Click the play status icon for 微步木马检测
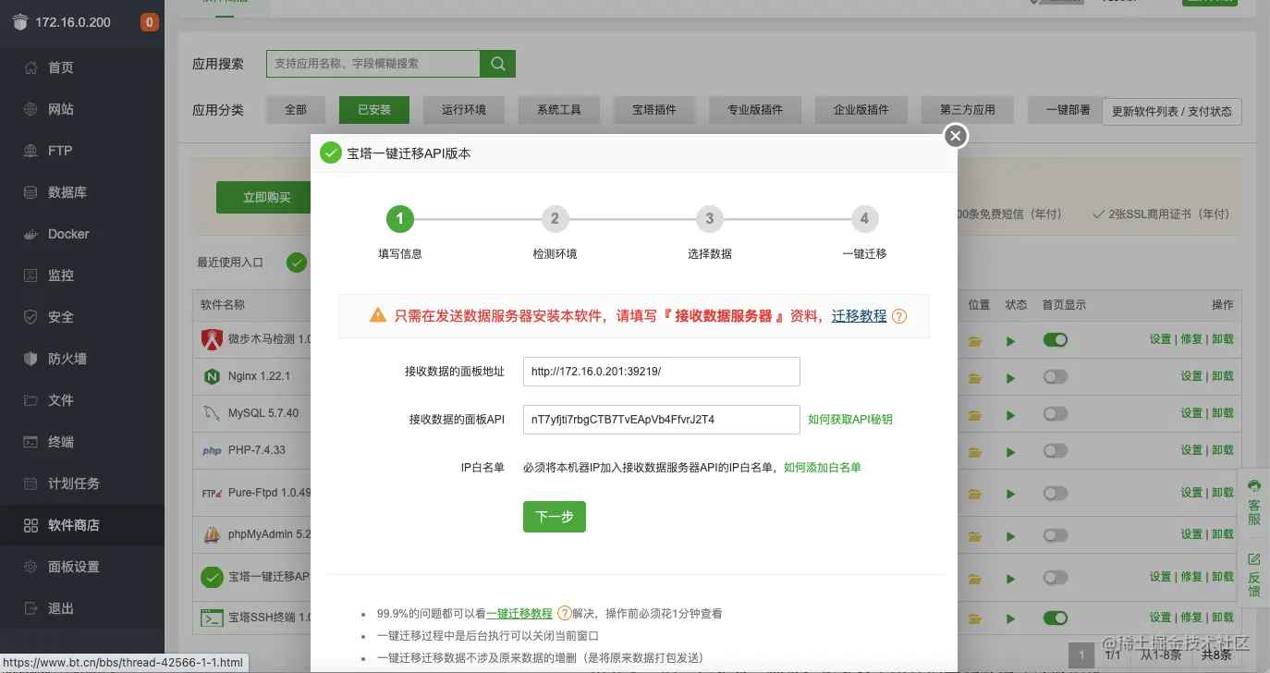1270x673 pixels. click(1011, 341)
